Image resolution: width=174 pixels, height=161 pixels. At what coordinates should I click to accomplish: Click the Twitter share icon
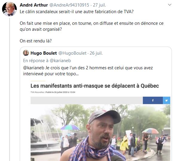[x=167, y=100]
